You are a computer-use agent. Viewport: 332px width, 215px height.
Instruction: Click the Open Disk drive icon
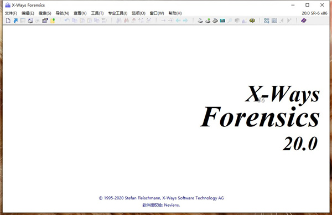coord(200,21)
